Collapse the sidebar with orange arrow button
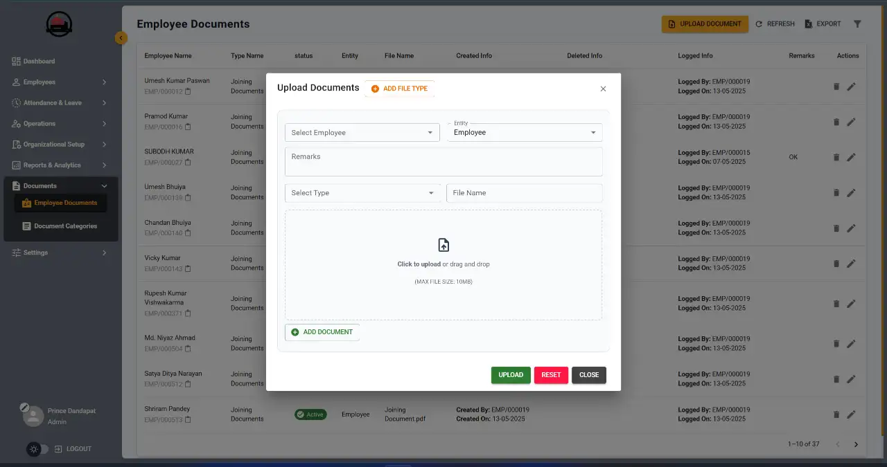This screenshot has width=887, height=467. tap(121, 37)
